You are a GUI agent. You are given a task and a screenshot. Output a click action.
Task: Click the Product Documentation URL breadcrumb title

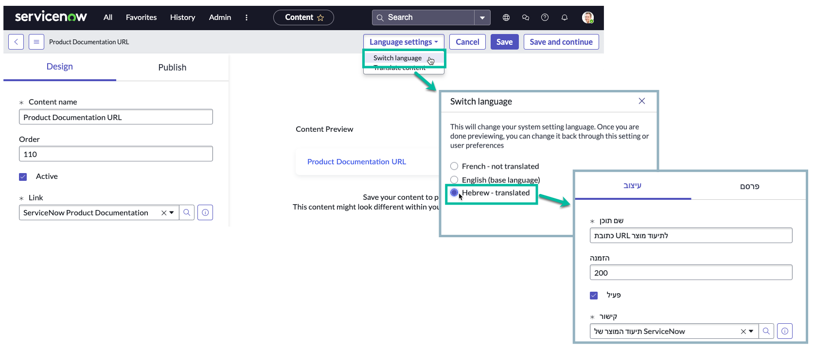pos(89,42)
